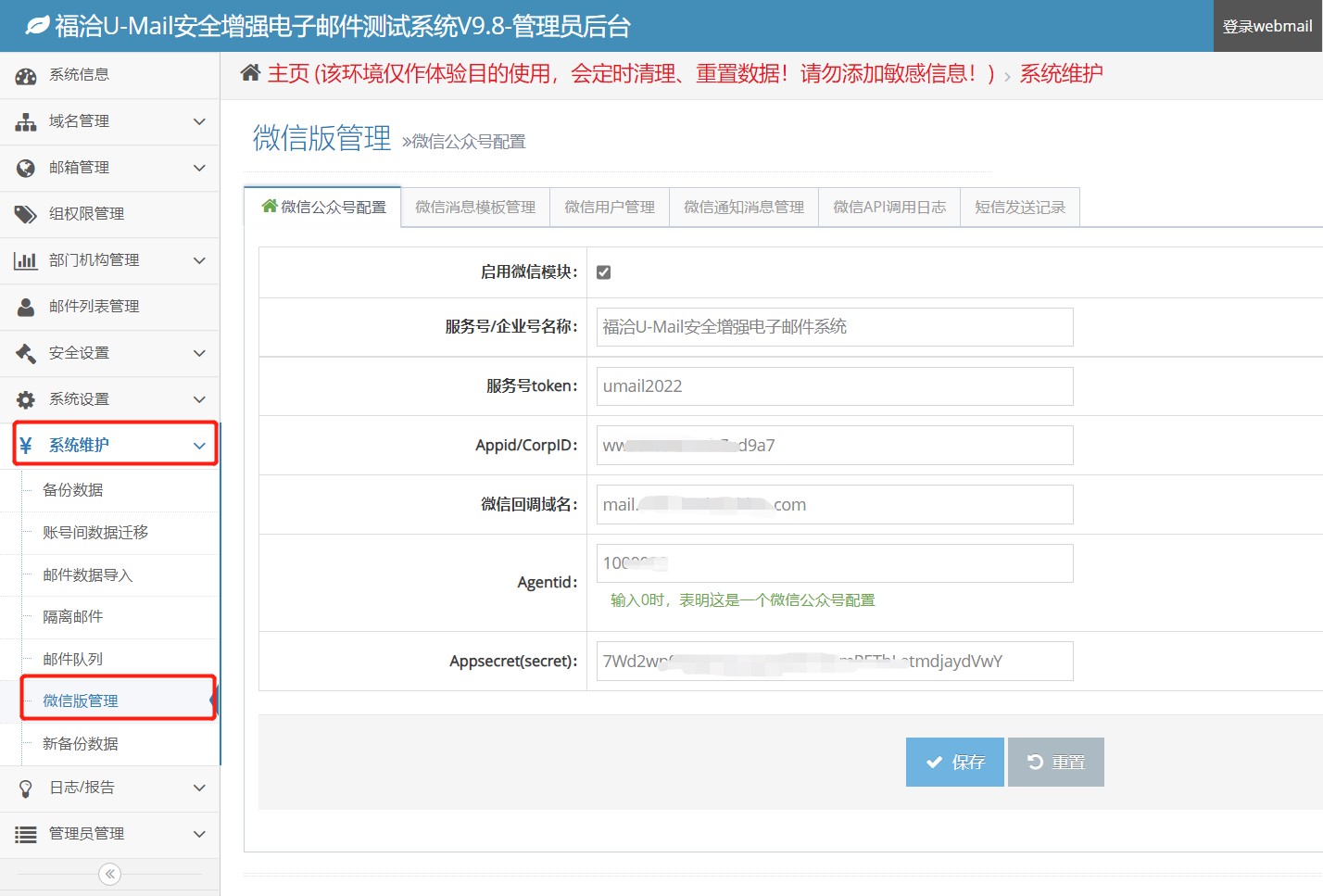Click the tags icon beside 组权限管理
The image size is (1323, 896).
point(26,215)
